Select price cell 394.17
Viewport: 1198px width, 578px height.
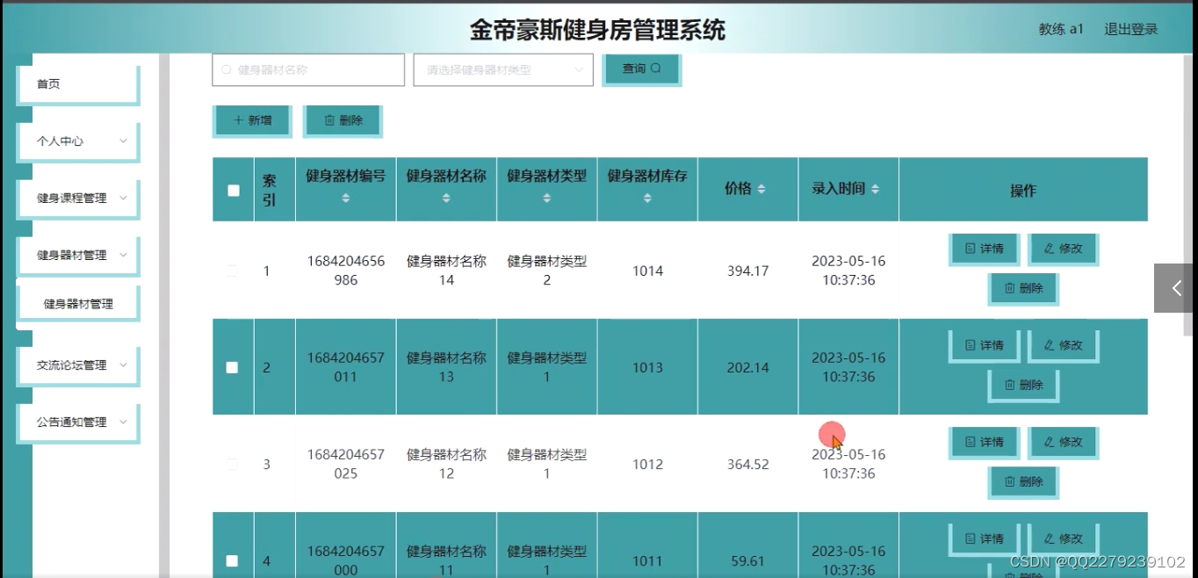(747, 271)
